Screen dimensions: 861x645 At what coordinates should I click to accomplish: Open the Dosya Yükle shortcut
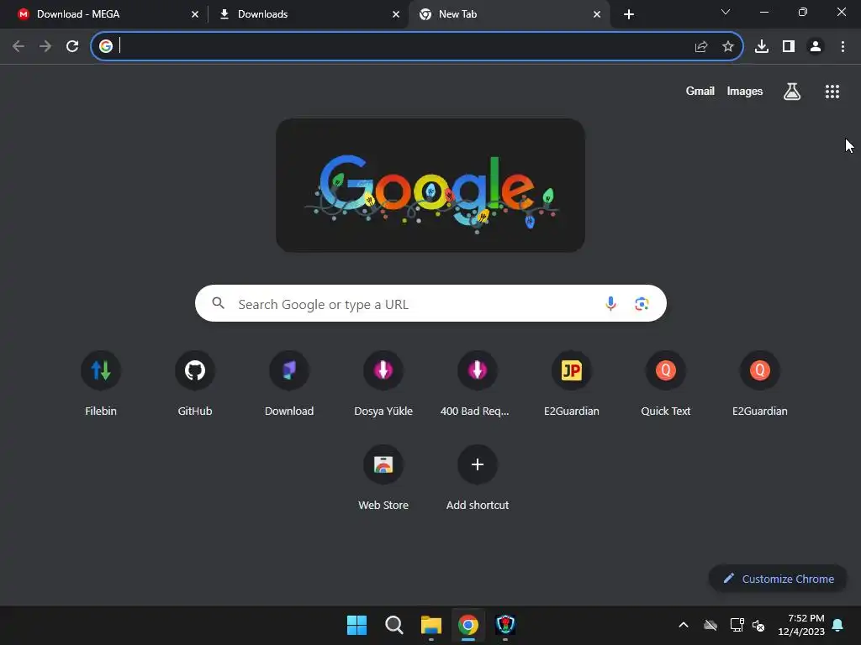tap(383, 384)
